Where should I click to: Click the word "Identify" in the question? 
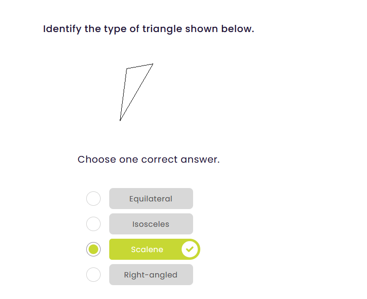(x=62, y=29)
